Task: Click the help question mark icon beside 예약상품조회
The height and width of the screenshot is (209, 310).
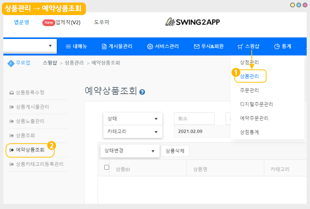Action: tap(142, 92)
